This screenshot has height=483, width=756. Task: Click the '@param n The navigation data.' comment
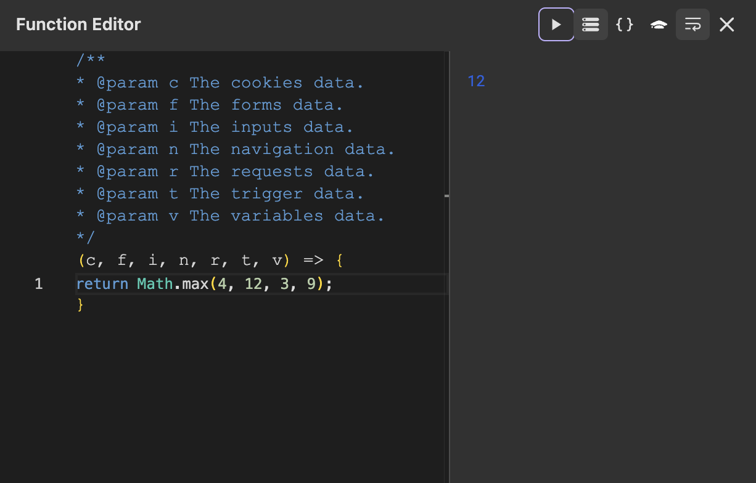coord(236,150)
